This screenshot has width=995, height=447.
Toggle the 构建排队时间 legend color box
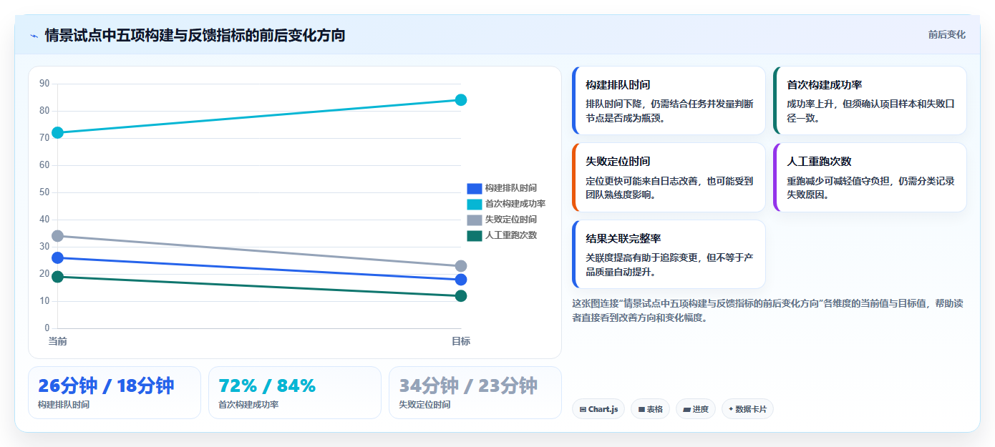pos(475,188)
